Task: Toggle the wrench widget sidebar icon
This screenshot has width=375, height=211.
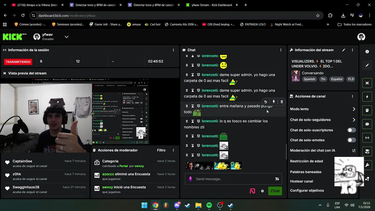Action: [x=367, y=165]
